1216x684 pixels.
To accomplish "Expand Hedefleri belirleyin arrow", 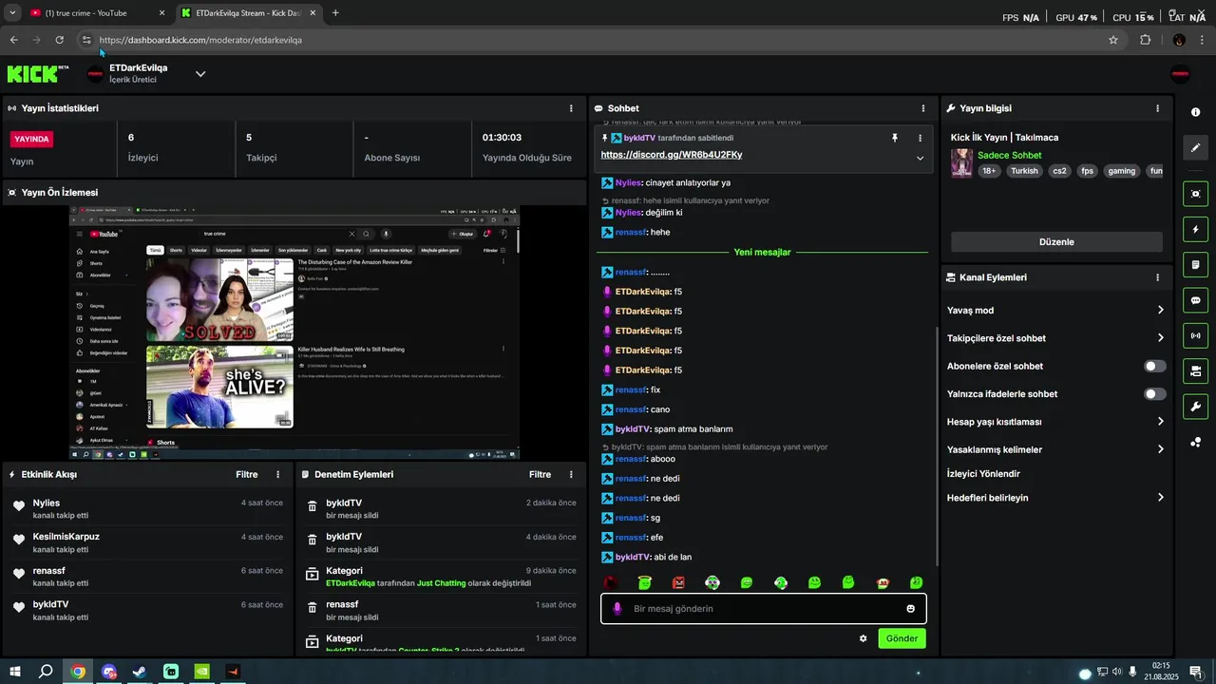I will pyautogui.click(x=1160, y=498).
